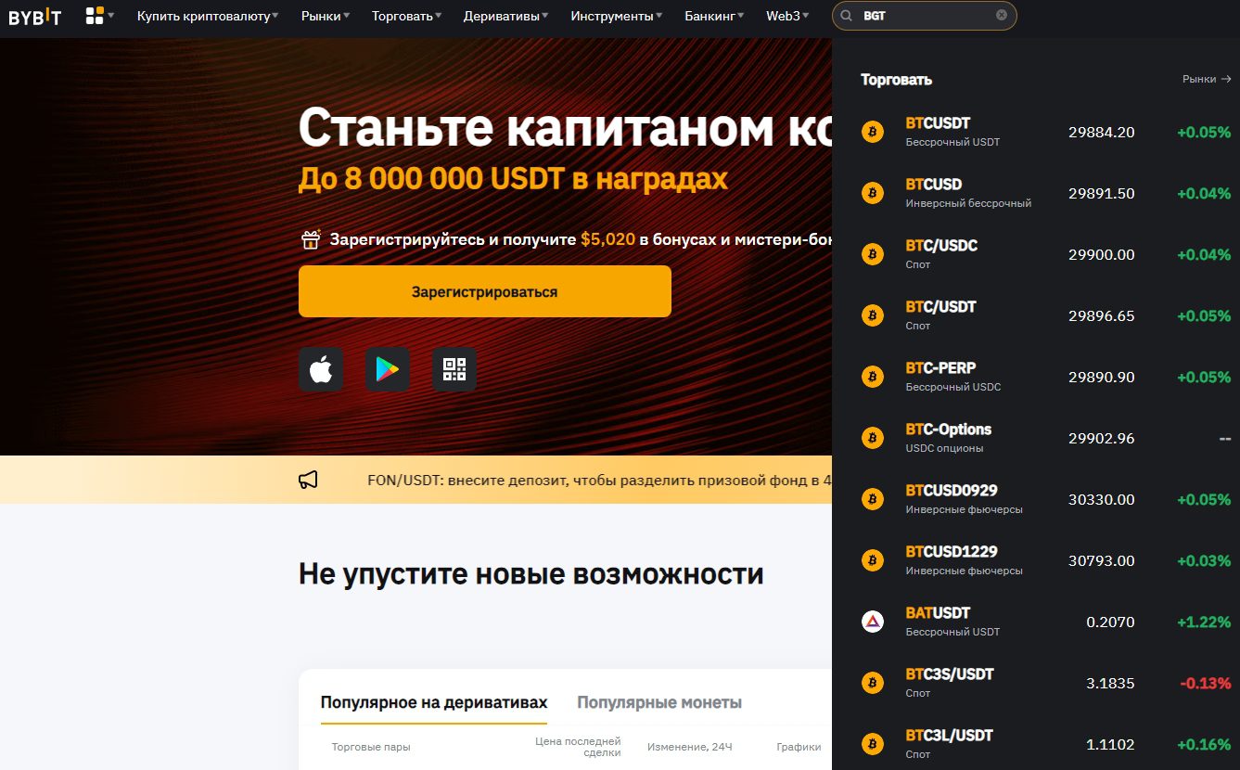Click the Bitcoin icon beside BTC/USDC

pyautogui.click(x=873, y=254)
